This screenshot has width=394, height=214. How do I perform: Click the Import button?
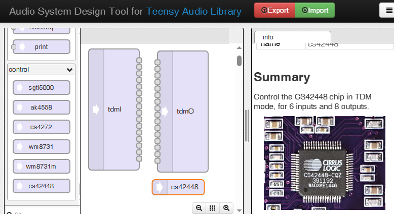coord(315,10)
